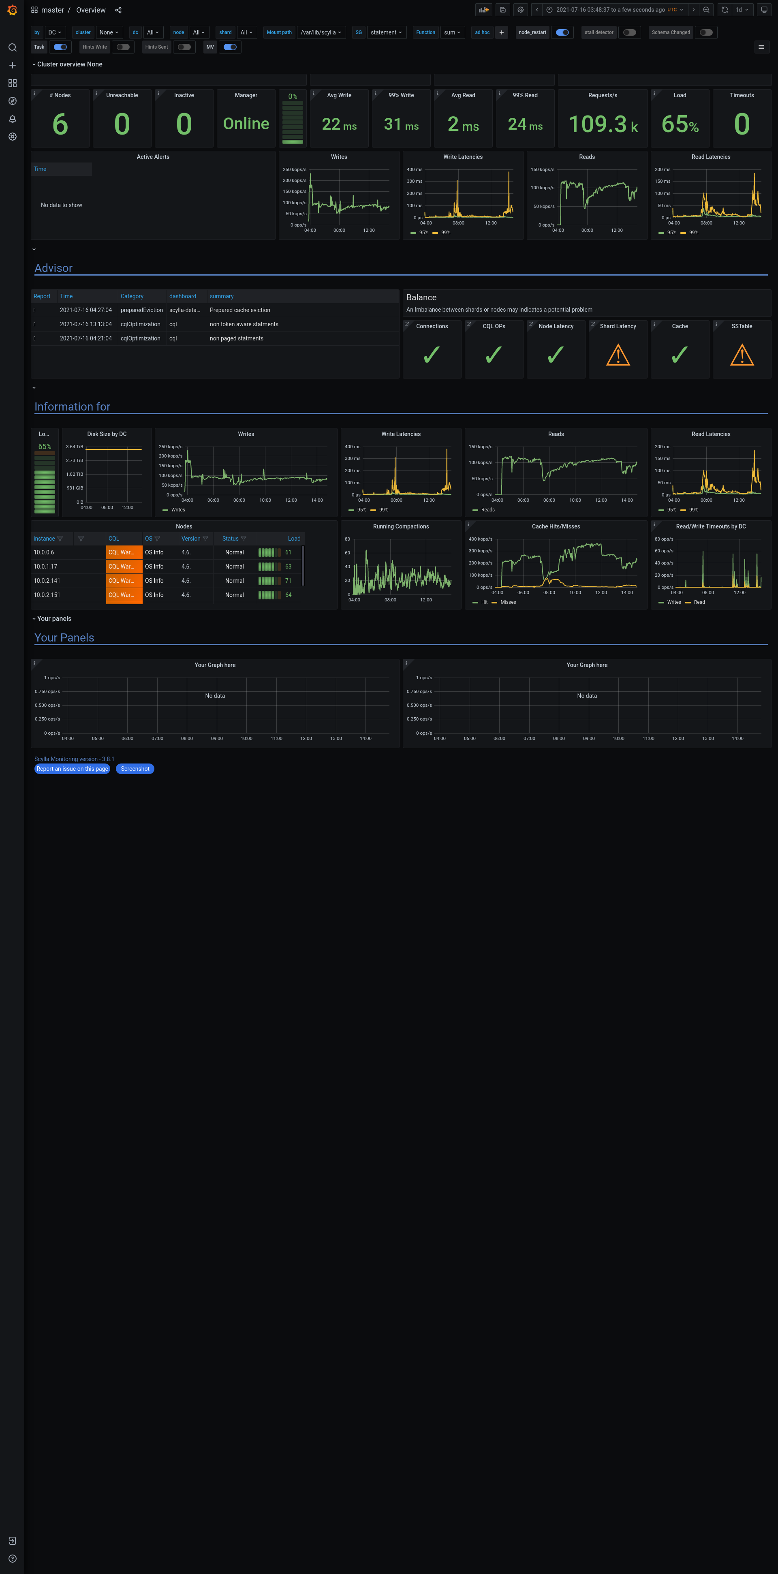This screenshot has height=1574, width=778.
Task: Disable the node_restart toggle
Action: tap(562, 32)
